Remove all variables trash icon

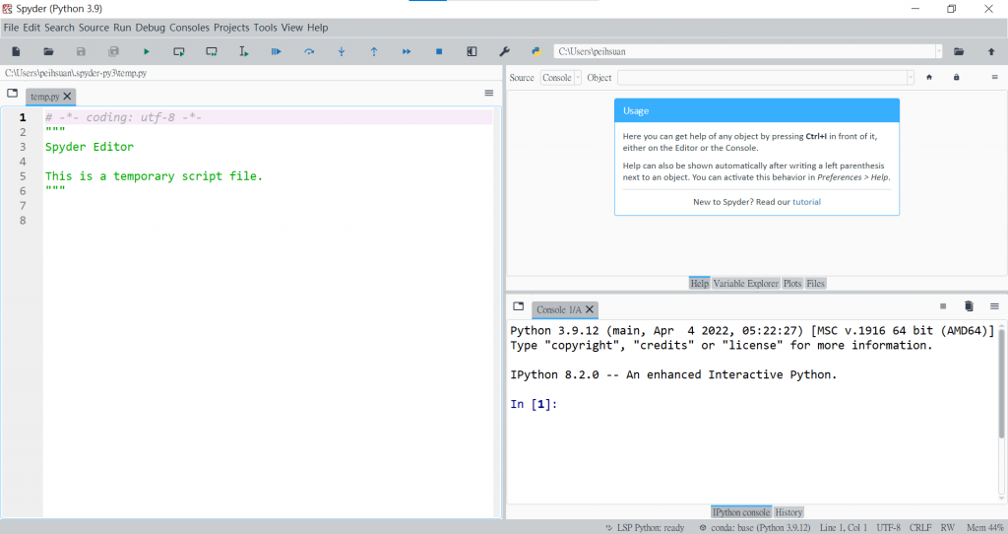point(969,306)
